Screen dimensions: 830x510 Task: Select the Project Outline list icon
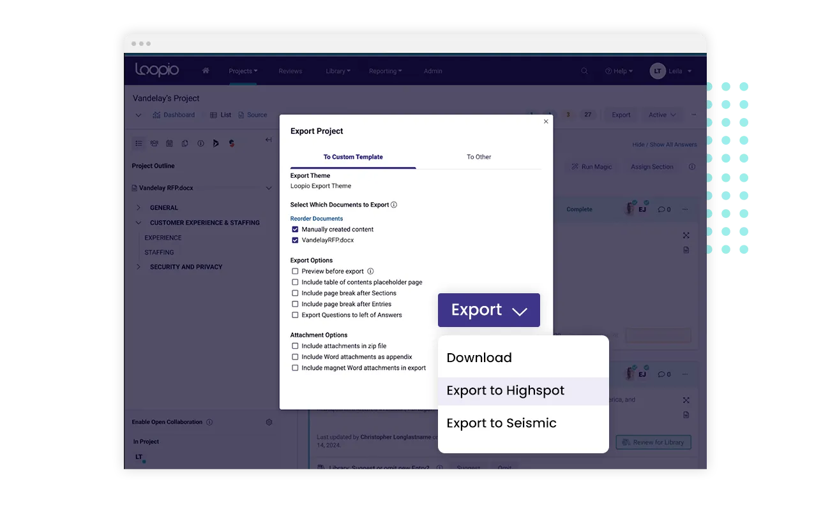[139, 143]
